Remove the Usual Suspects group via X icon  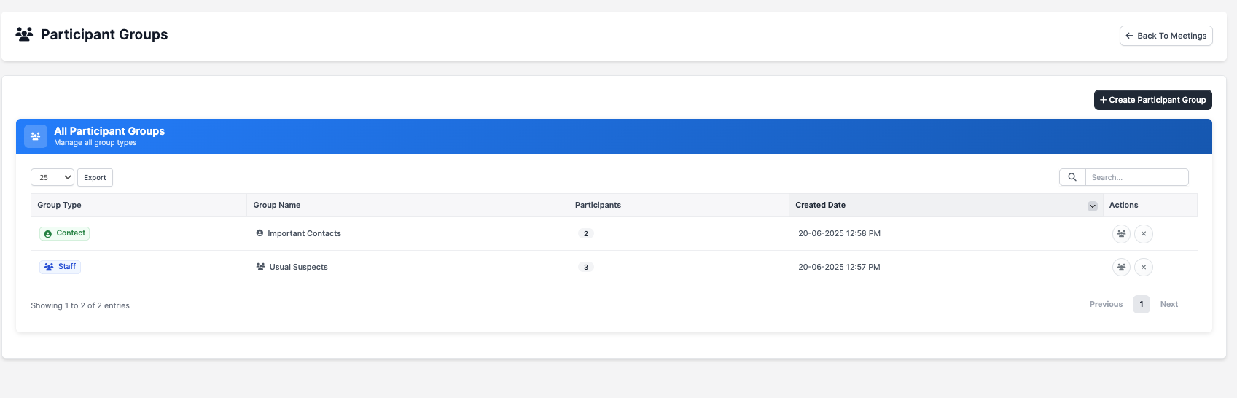pos(1144,268)
